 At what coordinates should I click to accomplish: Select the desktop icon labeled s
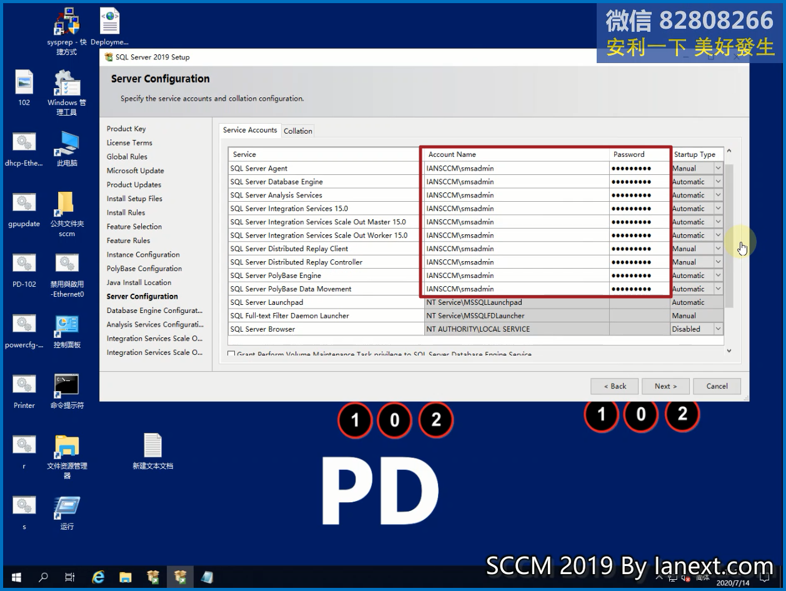tap(24, 512)
